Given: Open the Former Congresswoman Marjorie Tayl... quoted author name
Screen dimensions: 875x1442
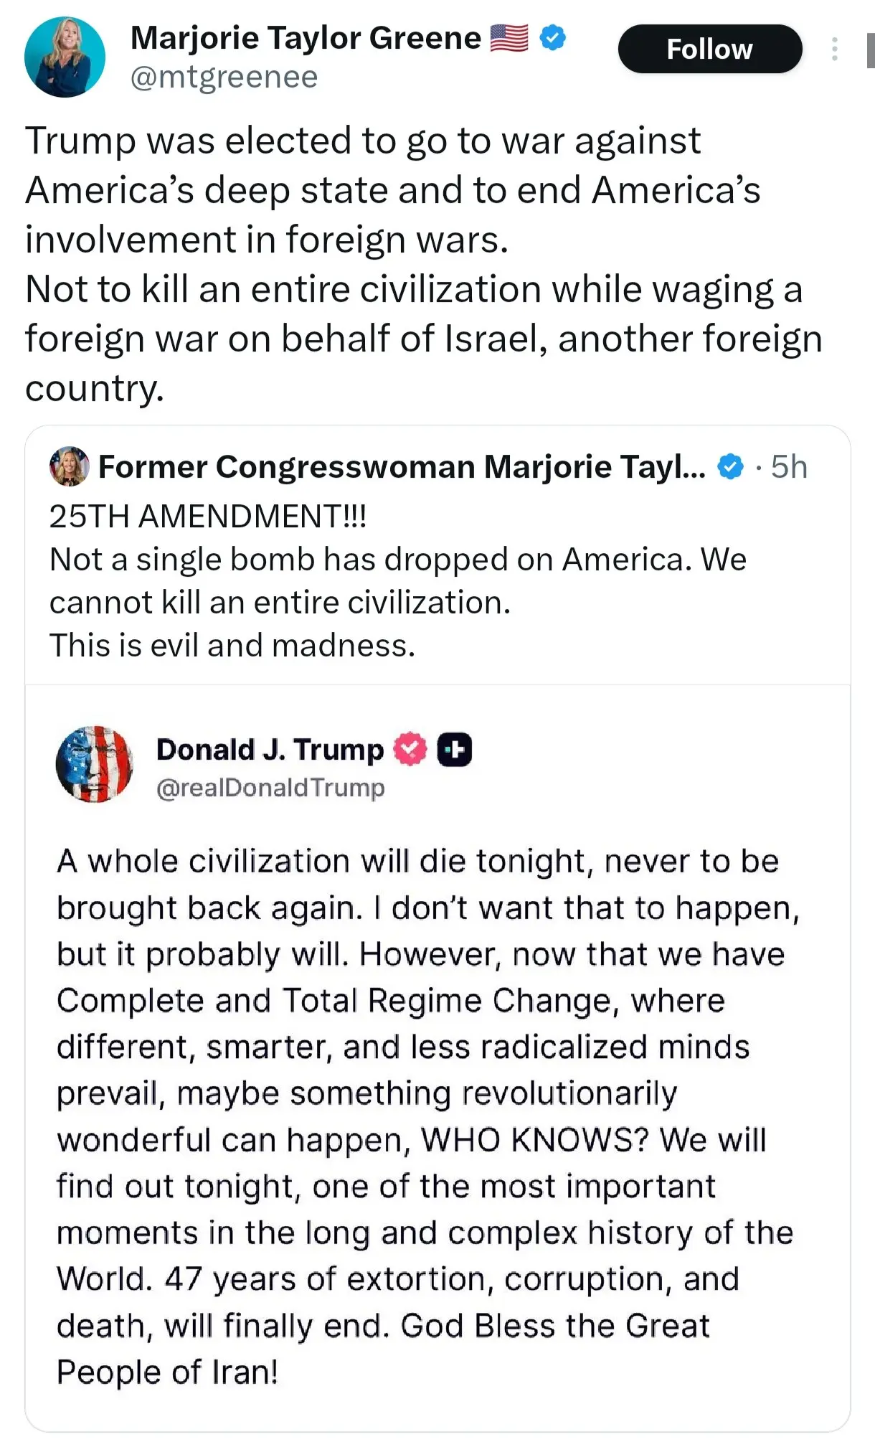Looking at the screenshot, I should pyautogui.click(x=402, y=467).
